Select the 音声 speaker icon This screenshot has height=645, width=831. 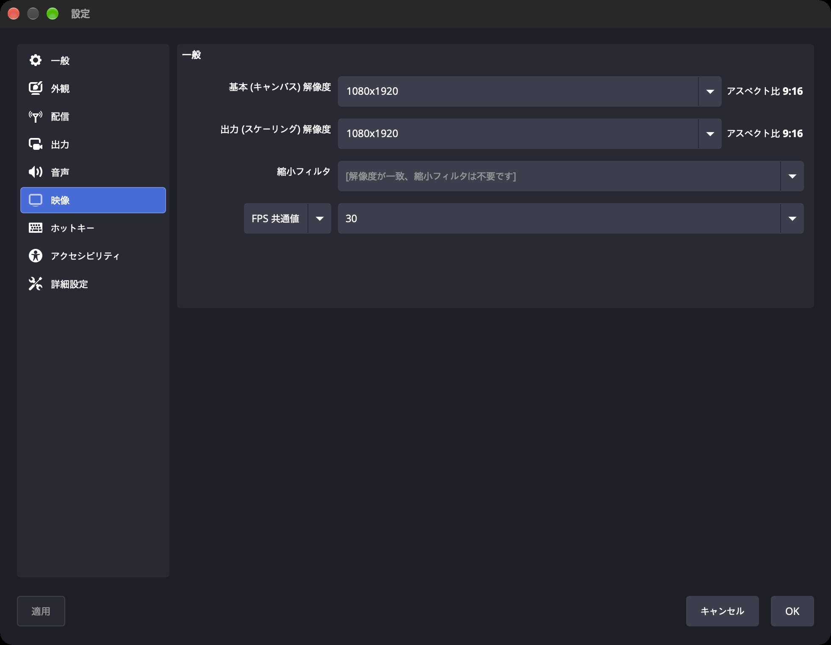[x=36, y=172]
